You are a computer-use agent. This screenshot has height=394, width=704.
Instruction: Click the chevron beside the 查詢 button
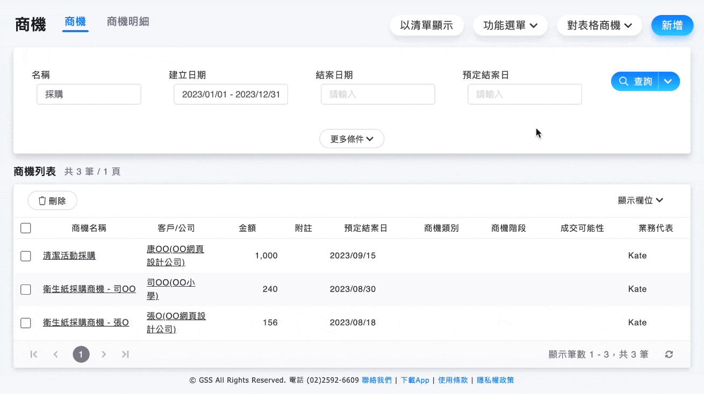(669, 81)
